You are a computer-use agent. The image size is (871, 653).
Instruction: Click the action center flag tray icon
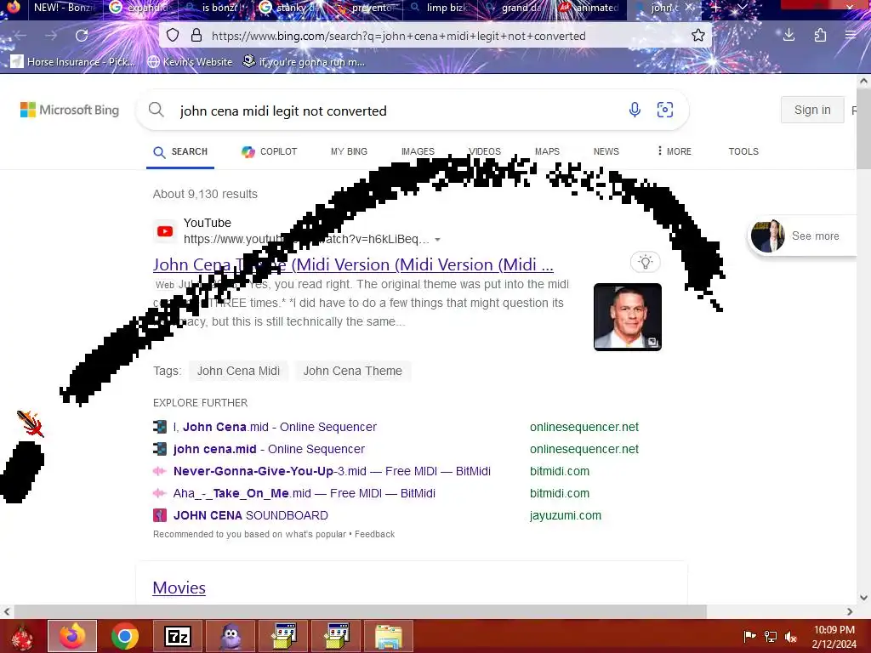[750, 637]
